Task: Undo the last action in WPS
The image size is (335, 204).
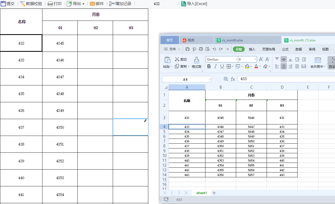Action: tap(214, 49)
